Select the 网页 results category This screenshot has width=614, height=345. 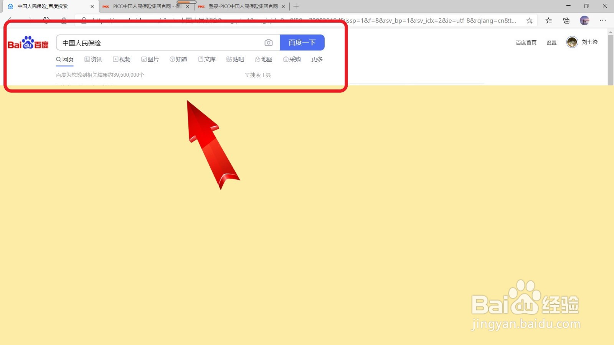coord(65,59)
